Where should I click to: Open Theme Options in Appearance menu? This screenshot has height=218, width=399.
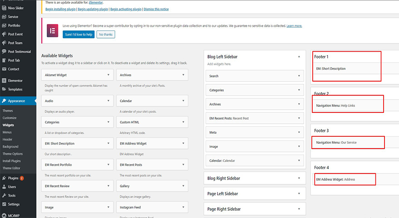click(13, 154)
